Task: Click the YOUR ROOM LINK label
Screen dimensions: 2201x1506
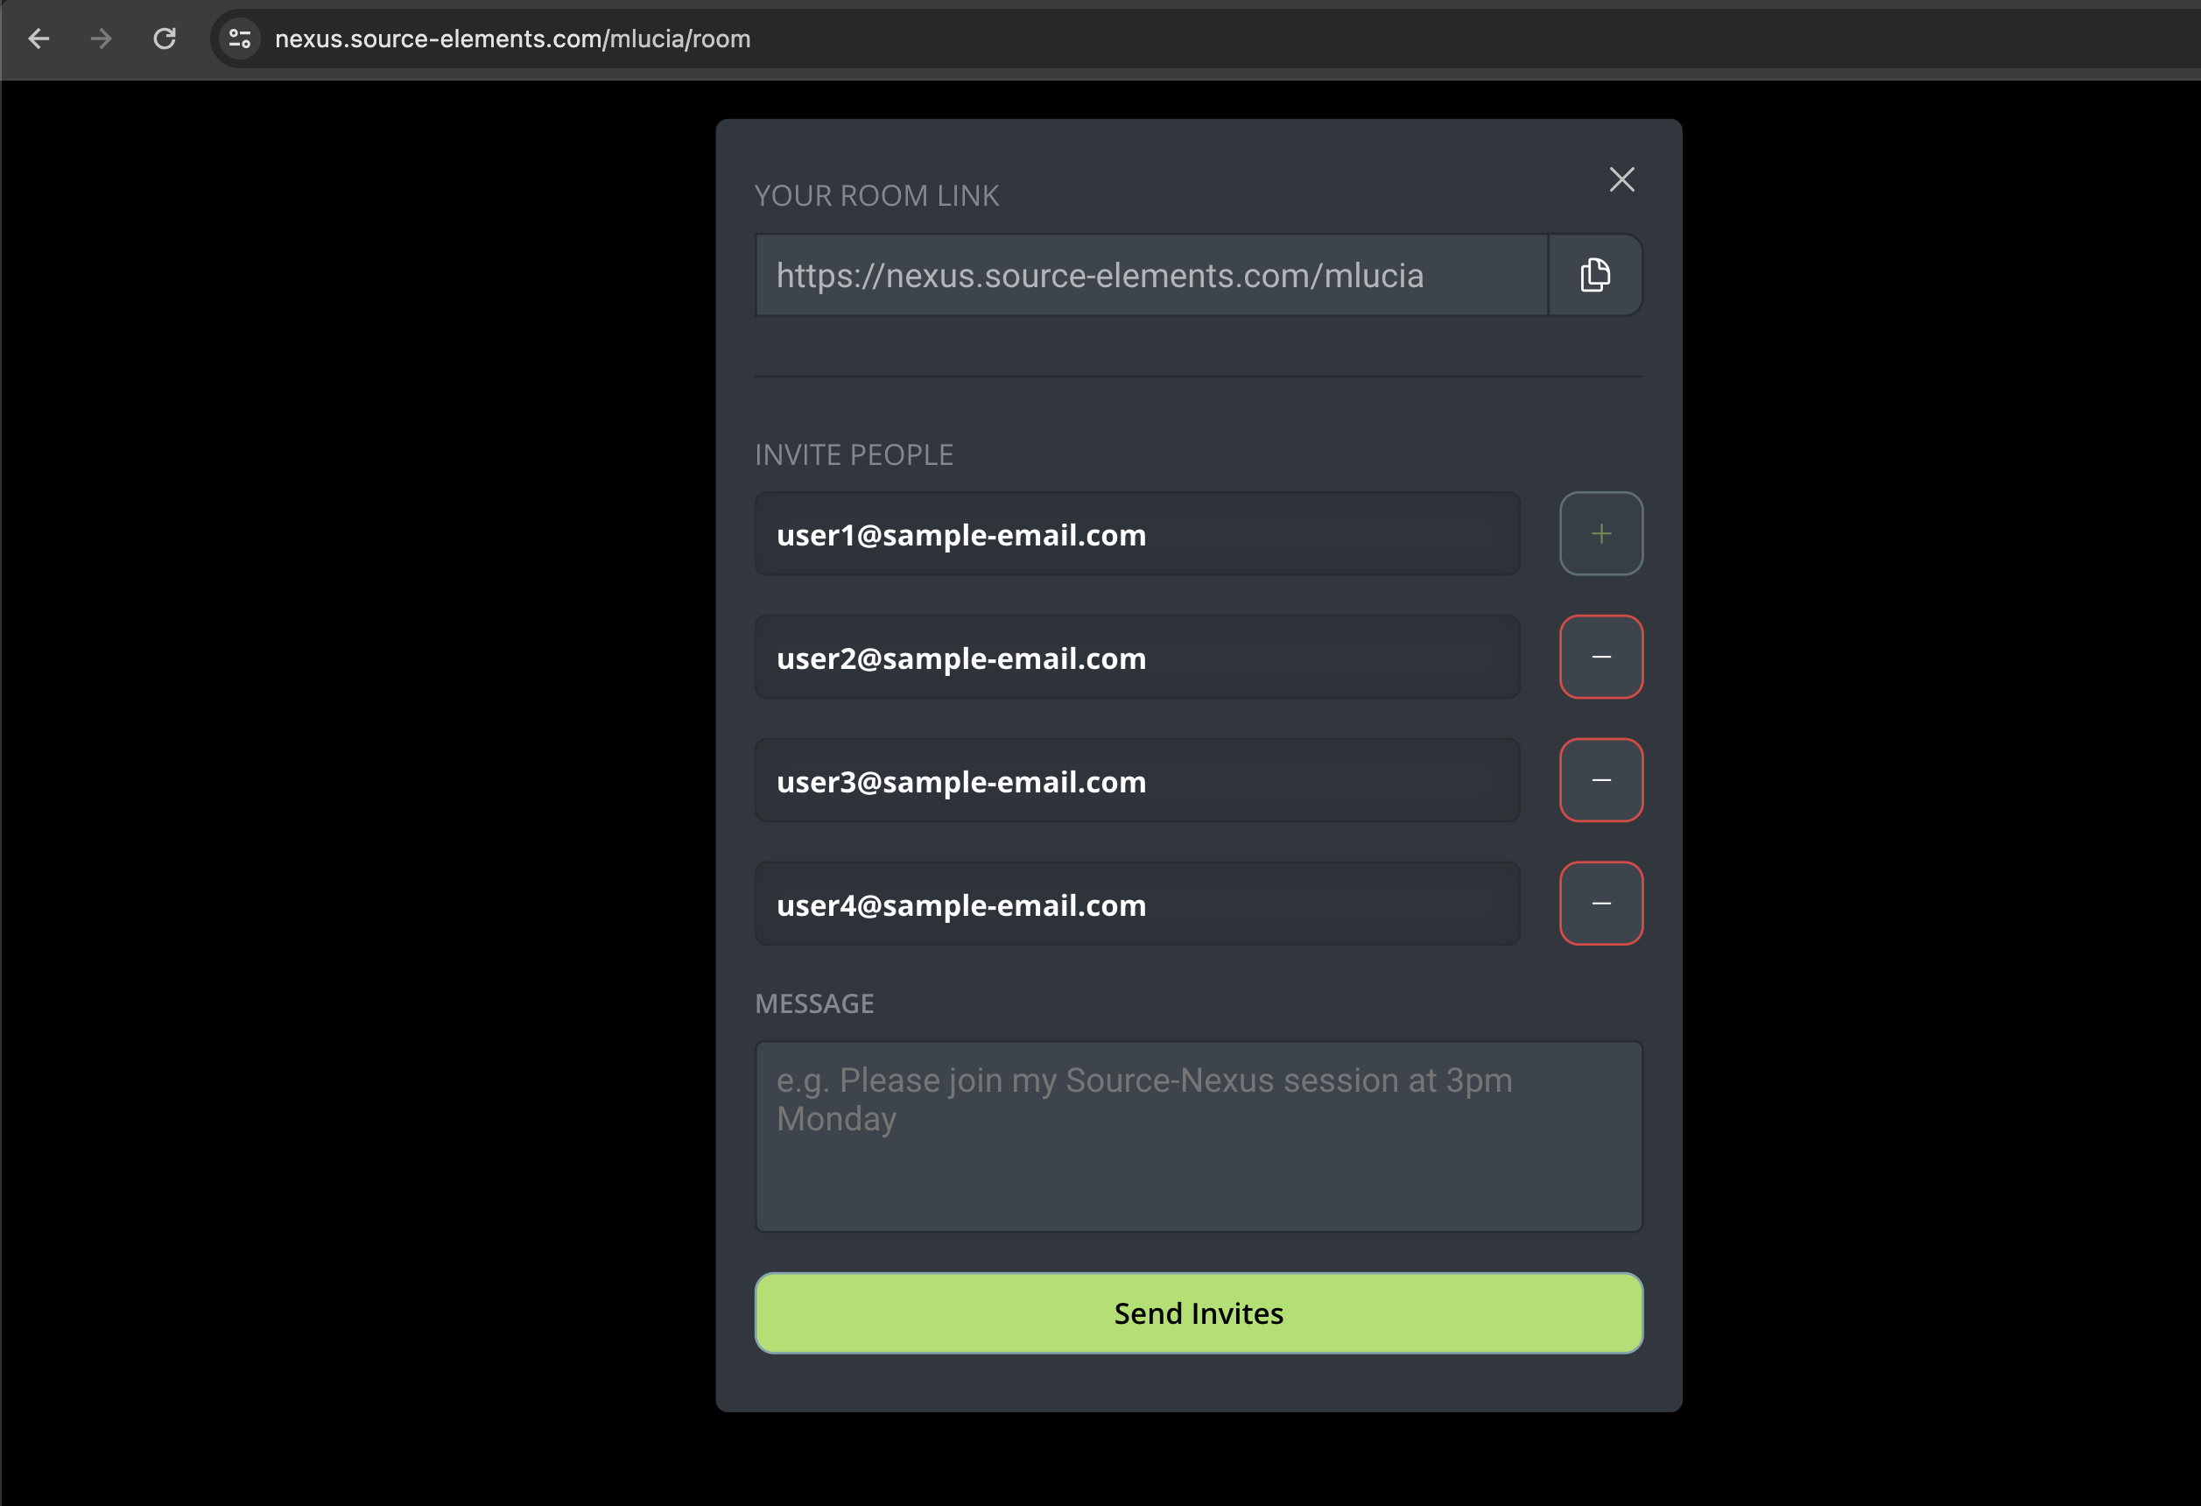Action: click(x=876, y=195)
